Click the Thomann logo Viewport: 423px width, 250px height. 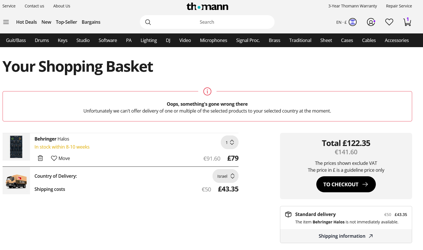click(207, 6)
